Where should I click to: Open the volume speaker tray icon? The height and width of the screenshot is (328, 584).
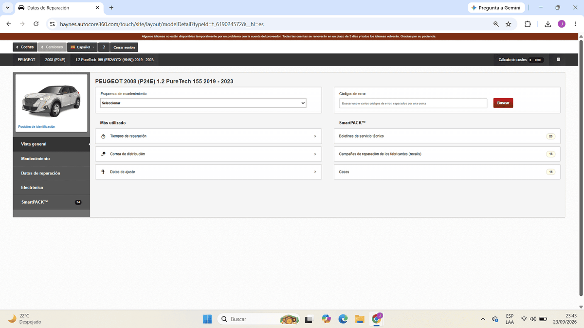(533, 319)
